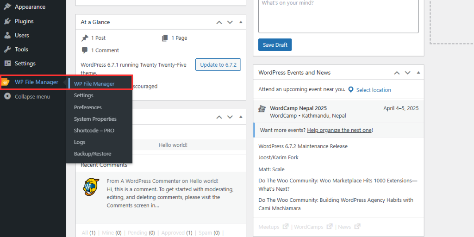474x237 pixels.
Task: Click external link icon beside News
Action: coord(357,226)
